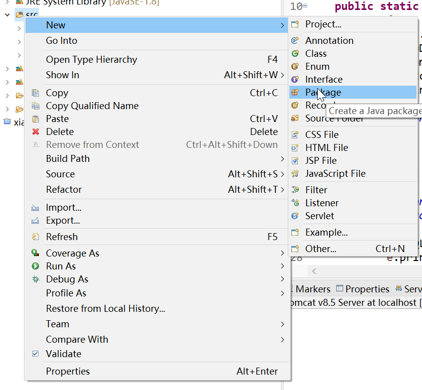Click the Class icon in New submenu
Viewport: 422px width, 390px height.
[295, 54]
